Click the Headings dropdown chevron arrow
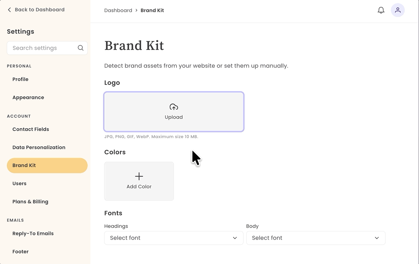Screen dimensions: 419x264 pyautogui.click(x=235, y=238)
